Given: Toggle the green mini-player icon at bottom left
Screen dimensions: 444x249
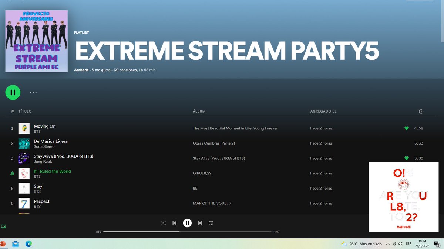Looking at the screenshot, I should click(x=4, y=226).
